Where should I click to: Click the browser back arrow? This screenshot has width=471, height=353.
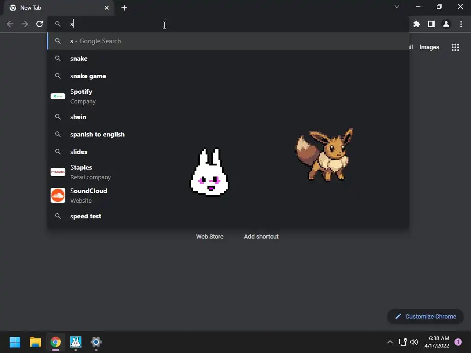pos(10,24)
